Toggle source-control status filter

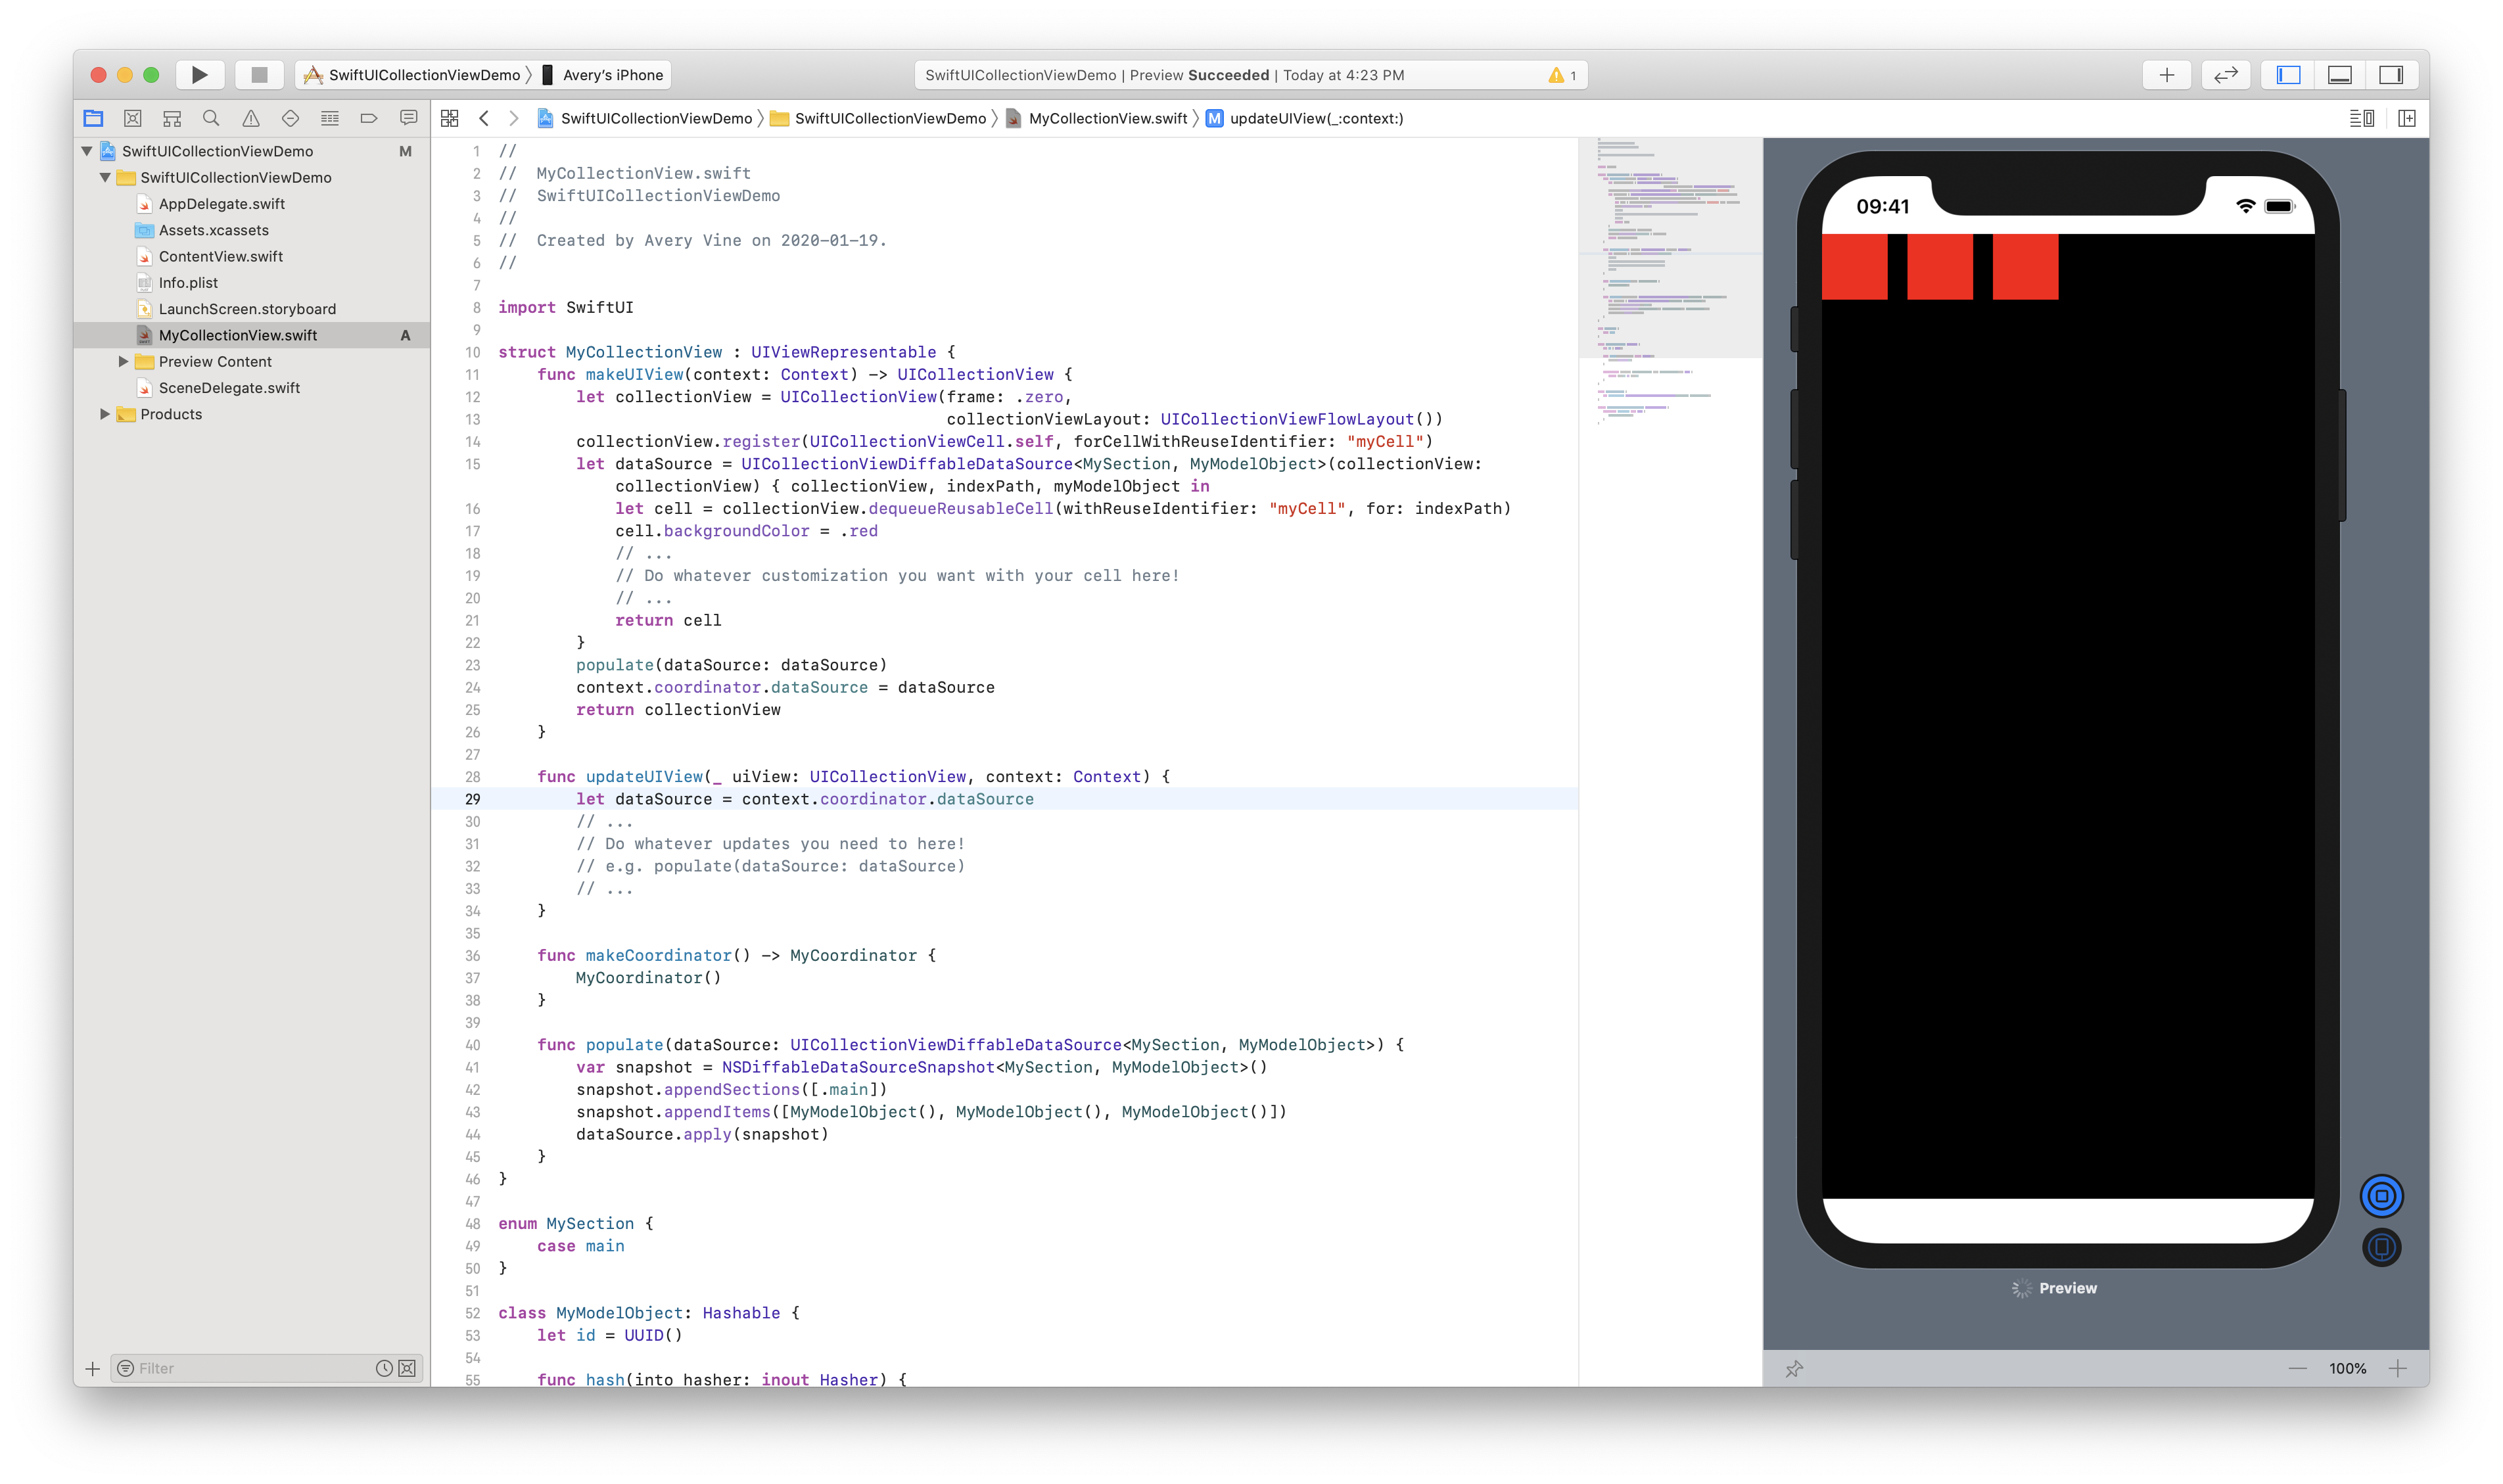click(x=407, y=1368)
